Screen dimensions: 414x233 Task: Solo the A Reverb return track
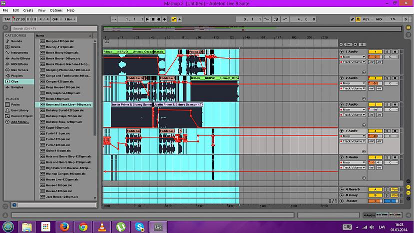click(387, 189)
